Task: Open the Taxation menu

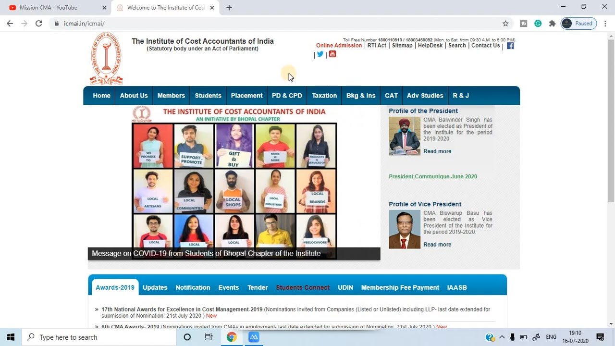Action: tap(324, 96)
